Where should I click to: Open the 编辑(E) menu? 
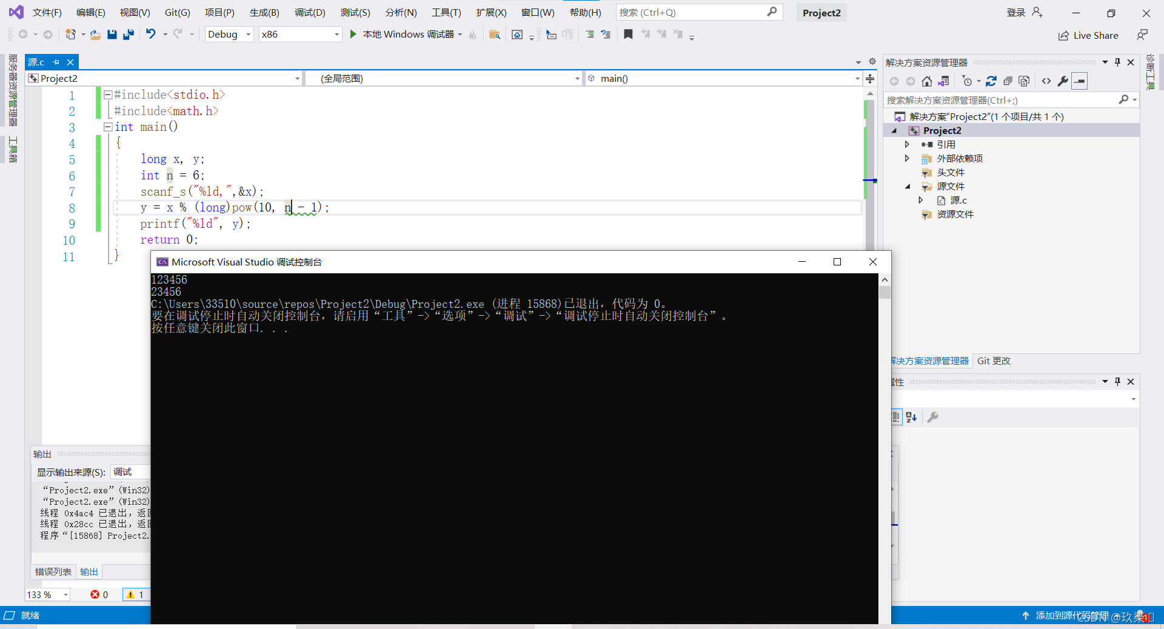(90, 13)
